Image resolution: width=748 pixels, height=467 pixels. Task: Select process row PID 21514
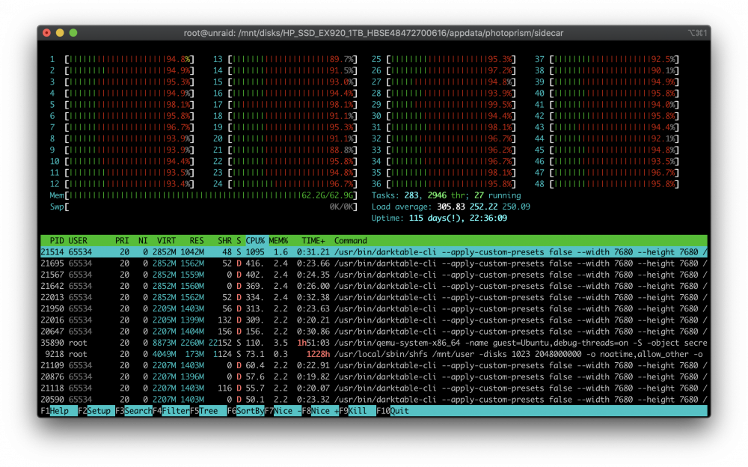click(x=373, y=252)
